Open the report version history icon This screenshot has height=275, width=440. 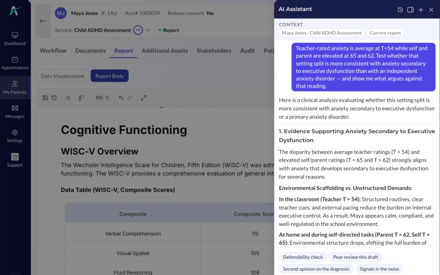pos(54,98)
